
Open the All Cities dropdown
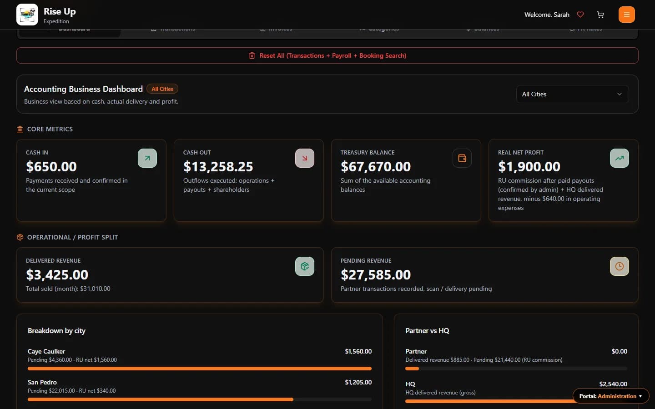click(x=573, y=94)
